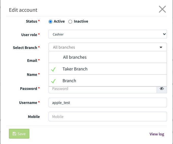
Task: Click green checkmark next to Branch option
Action: click(53, 81)
